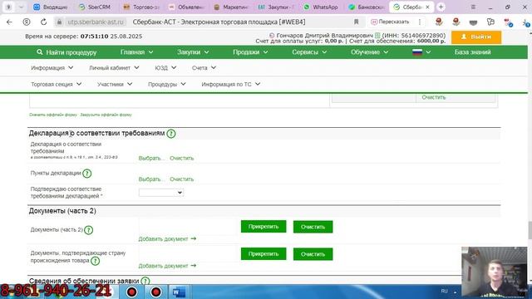Screen dimensions: 532x299
Task: Click the address bar utp.sberbank-ast.ru
Action: pos(95,22)
